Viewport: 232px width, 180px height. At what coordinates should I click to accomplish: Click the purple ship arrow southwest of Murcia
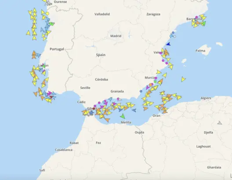(x=148, y=87)
